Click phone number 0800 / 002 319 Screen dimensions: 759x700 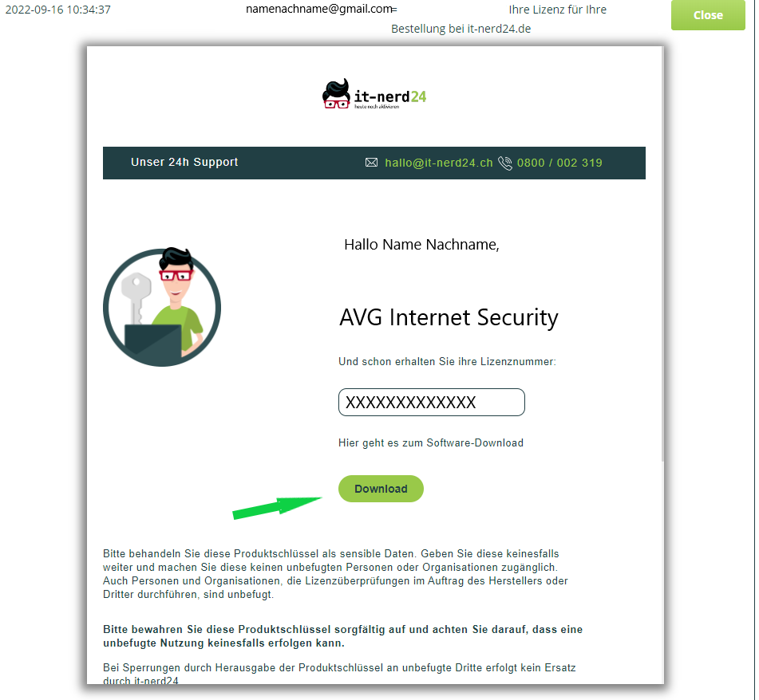pos(559,163)
